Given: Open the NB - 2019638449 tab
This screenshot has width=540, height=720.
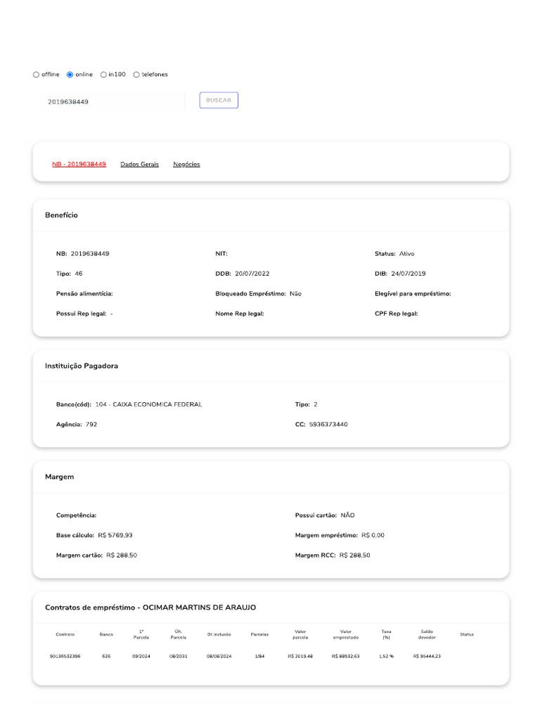Looking at the screenshot, I should 79,164.
